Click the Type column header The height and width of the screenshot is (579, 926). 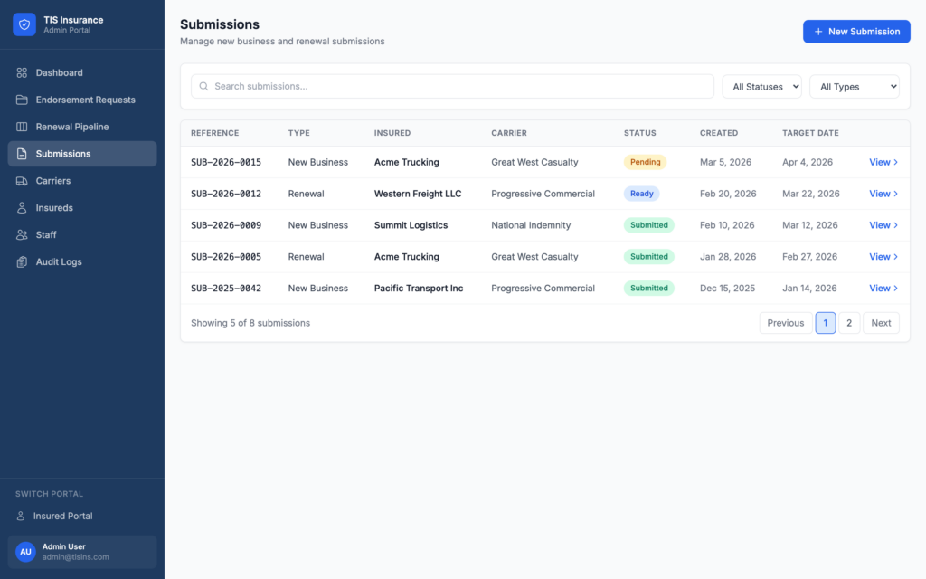[x=298, y=133]
